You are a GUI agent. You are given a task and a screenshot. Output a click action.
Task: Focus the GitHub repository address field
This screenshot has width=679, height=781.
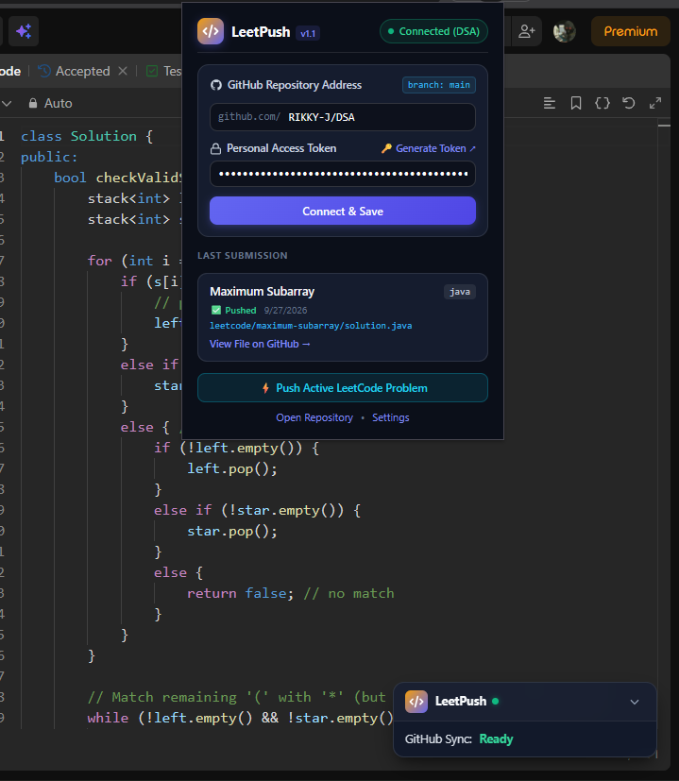point(342,117)
